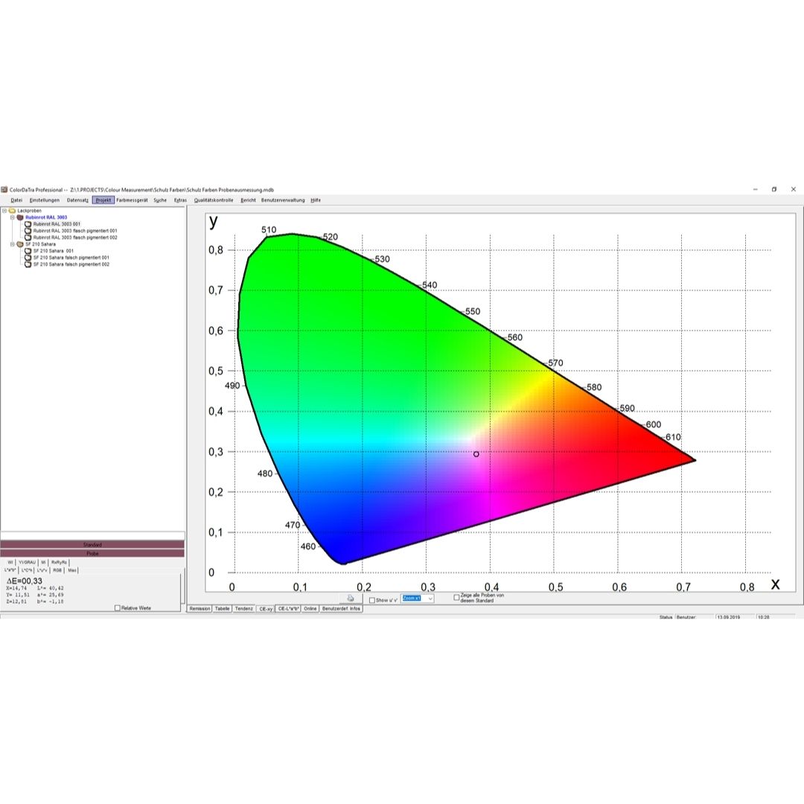Click the icon of Rubinrot RAL 3003 falsch pigmentiert 002

pos(28,237)
